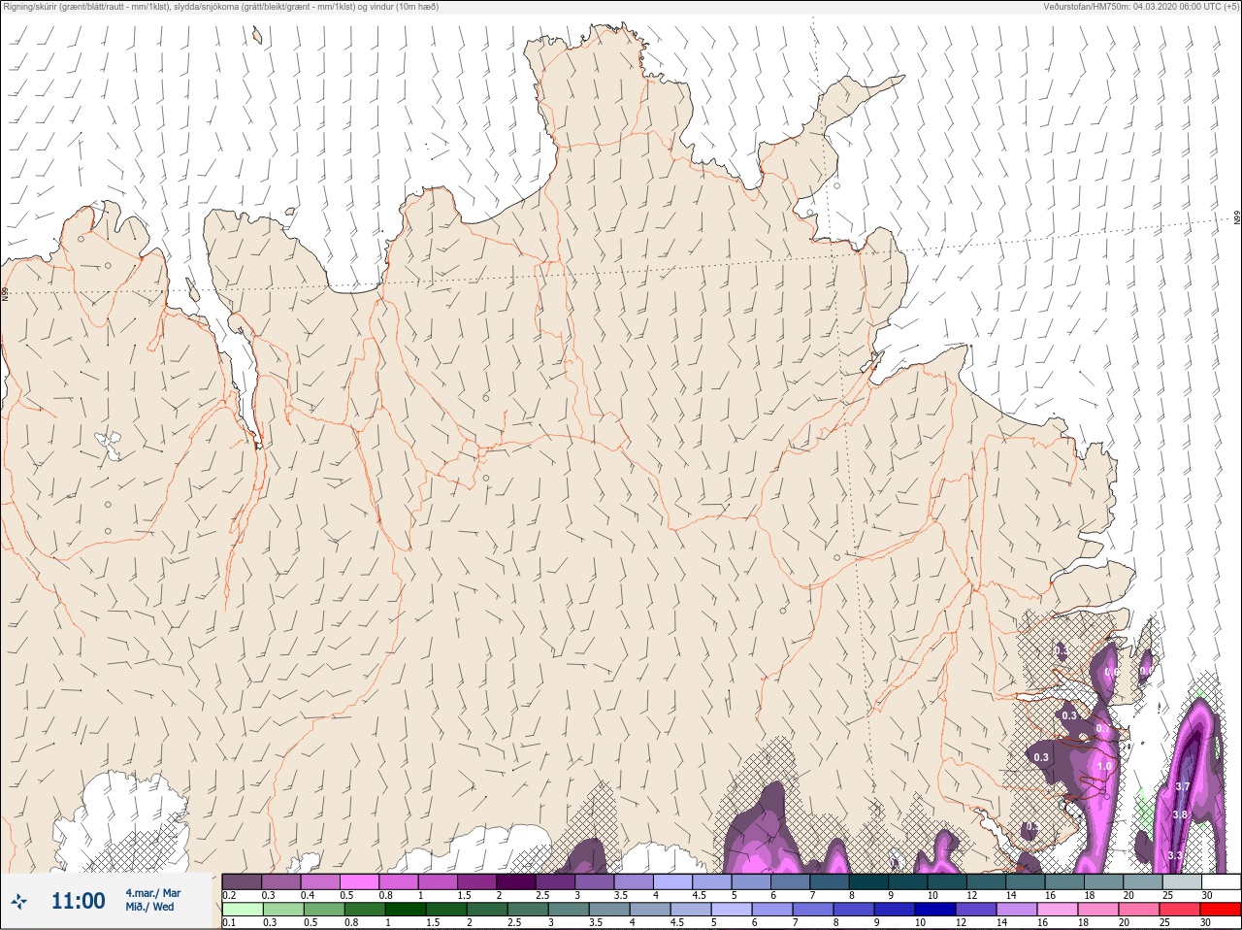Click the '3.7' precipitation value on the map
The height and width of the screenshot is (930, 1242).
click(1182, 786)
